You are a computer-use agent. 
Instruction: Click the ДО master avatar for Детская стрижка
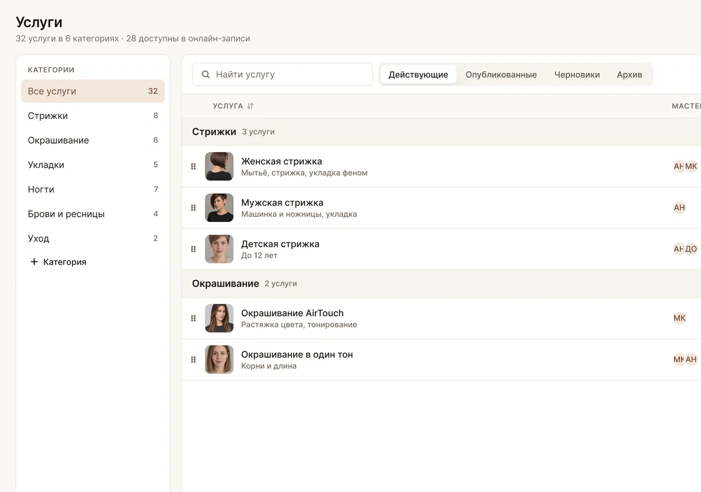(x=691, y=249)
